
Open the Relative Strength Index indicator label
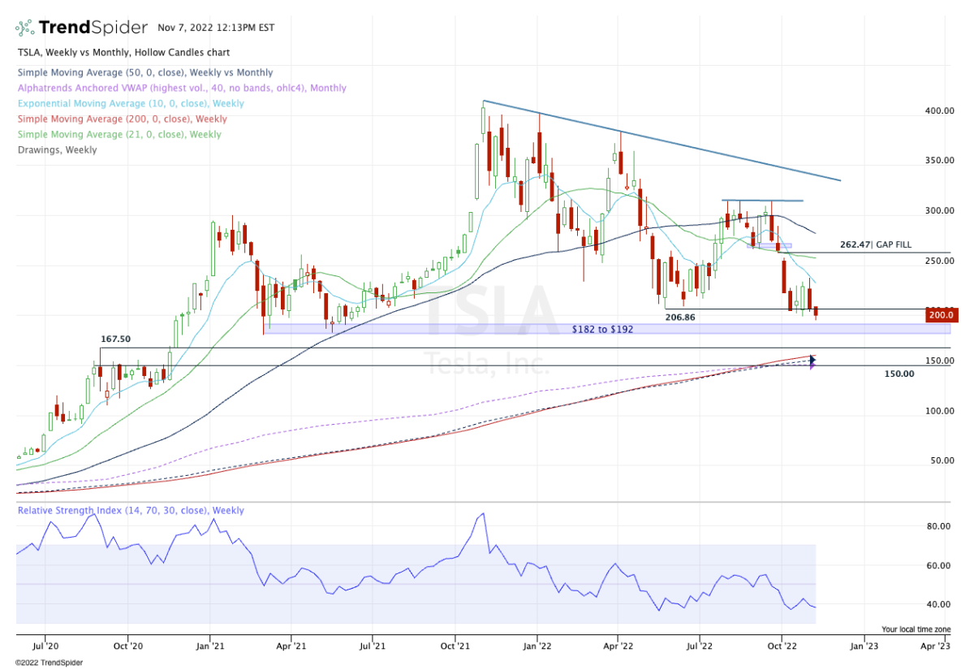point(131,511)
